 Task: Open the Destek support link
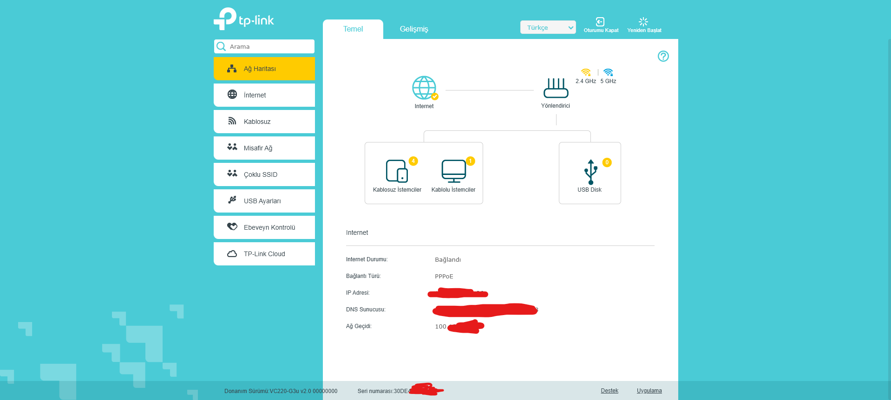pyautogui.click(x=609, y=391)
